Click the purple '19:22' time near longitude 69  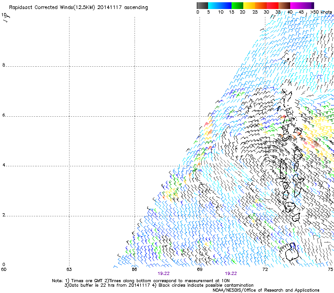tap(231, 274)
